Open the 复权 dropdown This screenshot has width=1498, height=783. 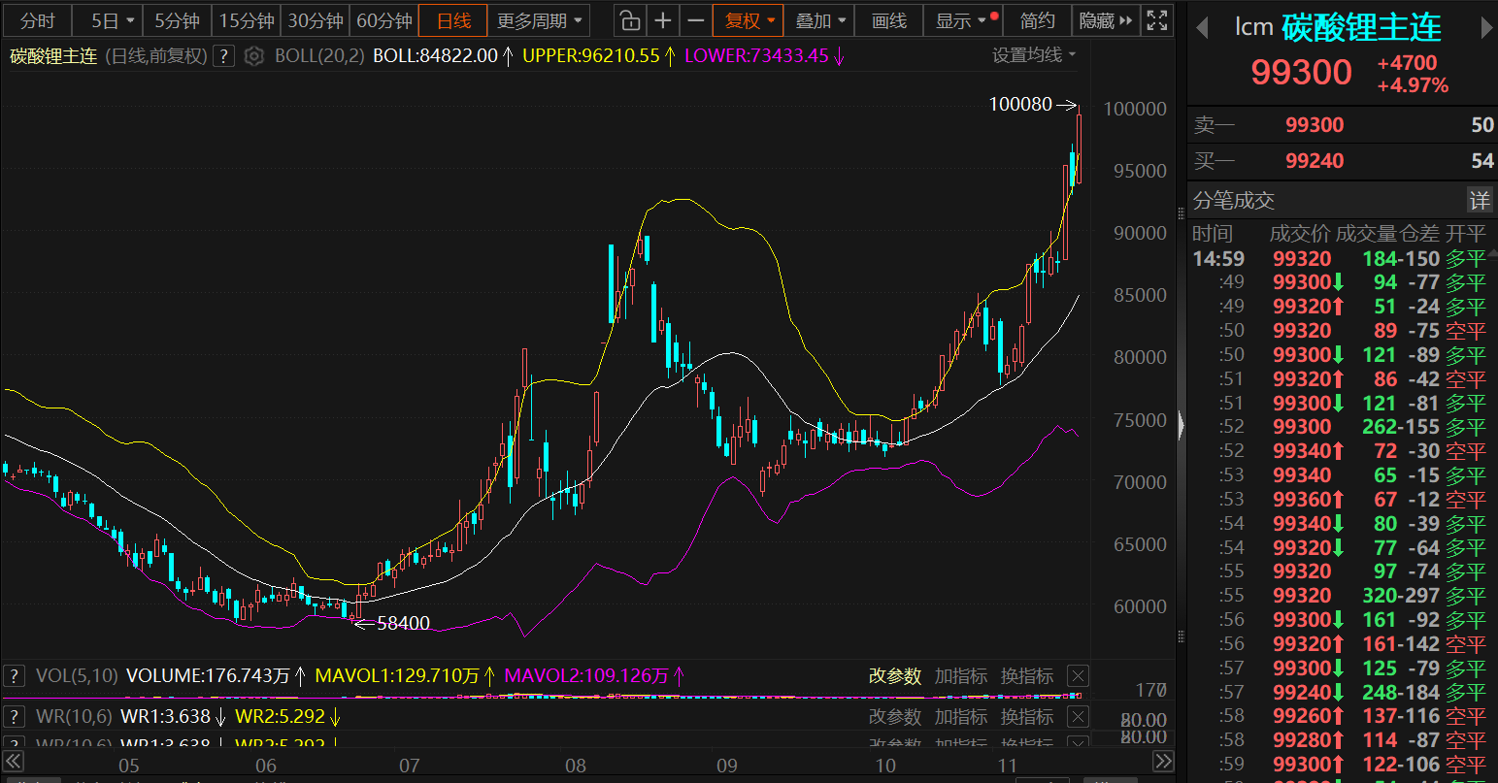[750, 20]
